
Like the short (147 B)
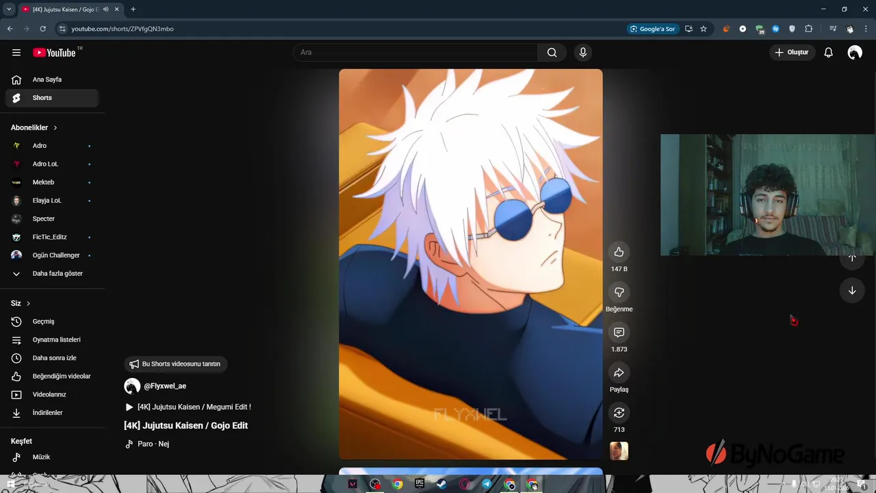(x=619, y=252)
